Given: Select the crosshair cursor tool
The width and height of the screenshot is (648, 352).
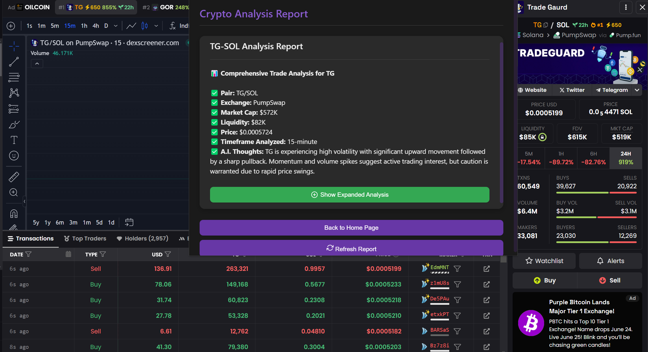Looking at the screenshot, I should [14, 46].
